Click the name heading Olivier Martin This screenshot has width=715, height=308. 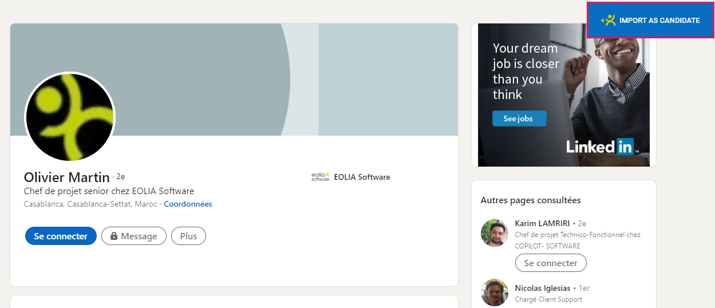click(x=66, y=177)
